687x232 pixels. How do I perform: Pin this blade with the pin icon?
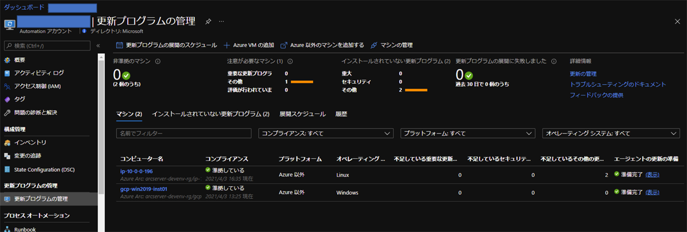pyautogui.click(x=208, y=21)
